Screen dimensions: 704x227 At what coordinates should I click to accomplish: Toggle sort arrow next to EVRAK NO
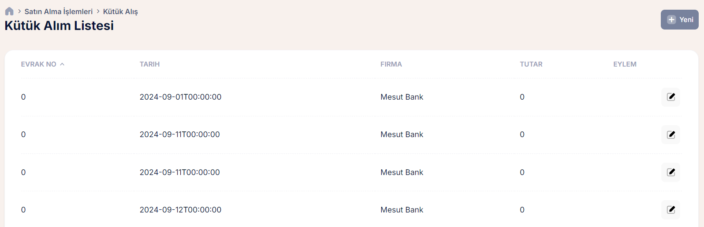point(62,64)
